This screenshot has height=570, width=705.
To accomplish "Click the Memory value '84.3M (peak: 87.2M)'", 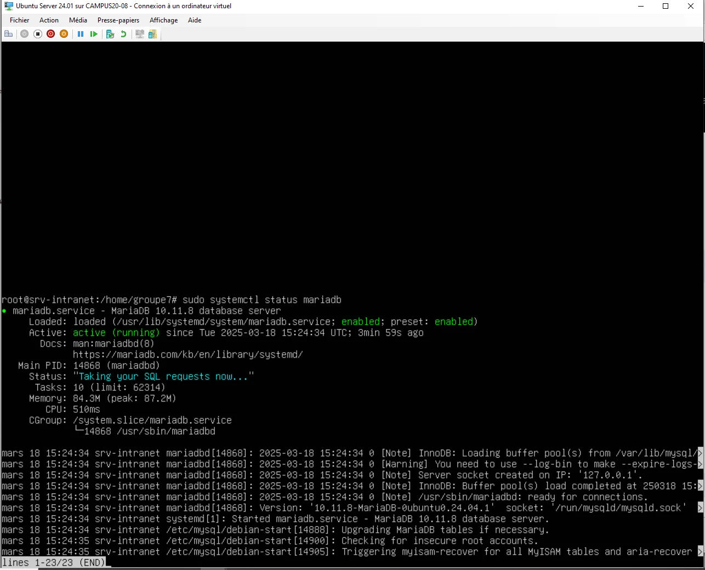I will pos(124,398).
